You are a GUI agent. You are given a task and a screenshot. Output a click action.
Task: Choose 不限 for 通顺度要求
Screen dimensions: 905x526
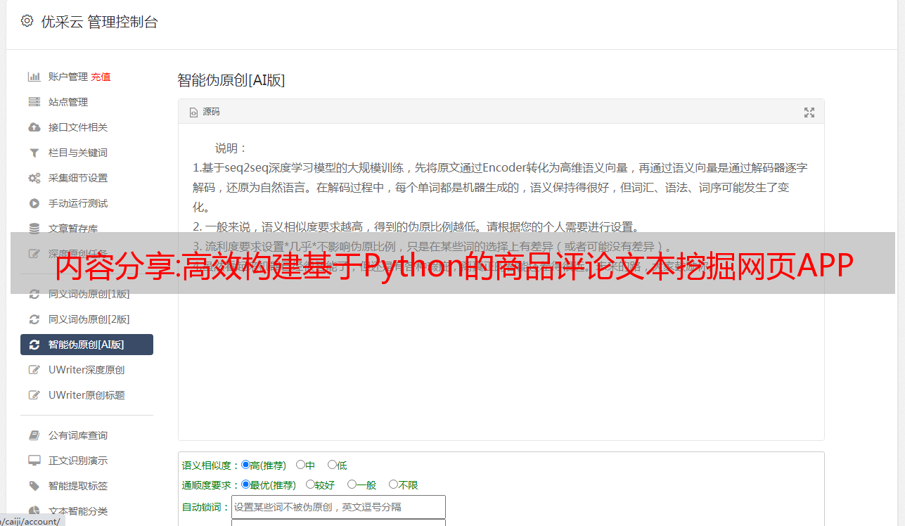393,485
